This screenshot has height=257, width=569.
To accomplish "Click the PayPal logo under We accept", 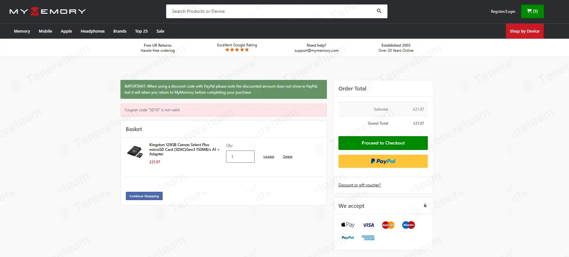I will pos(348,238).
